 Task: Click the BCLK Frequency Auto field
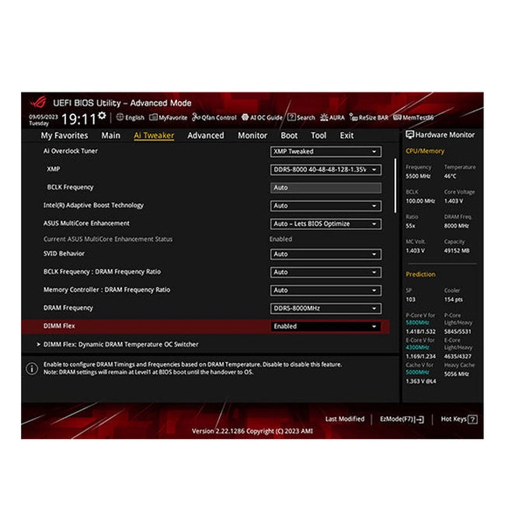point(326,188)
